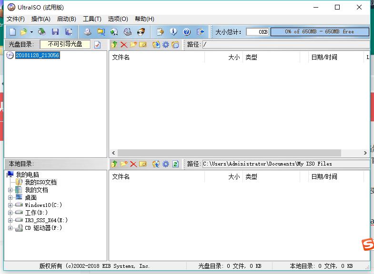Click the burn CD image flame icon

(141, 32)
